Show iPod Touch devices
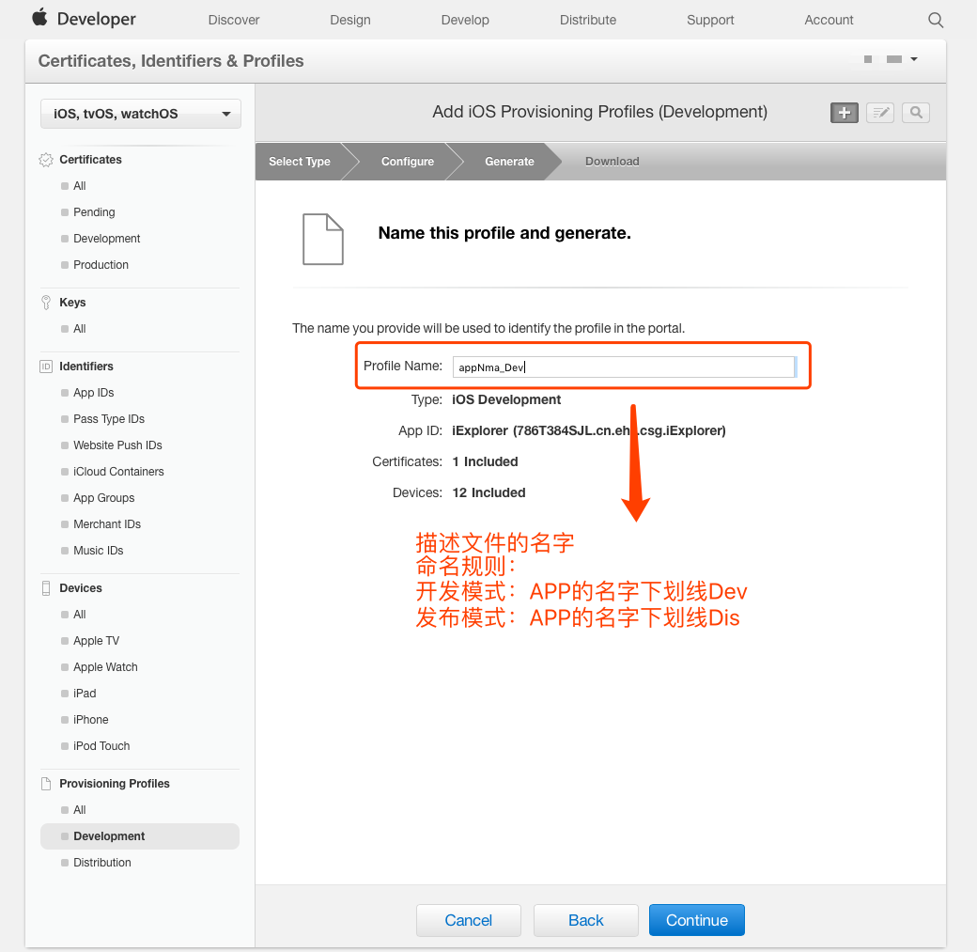This screenshot has height=952, width=977. [x=101, y=745]
